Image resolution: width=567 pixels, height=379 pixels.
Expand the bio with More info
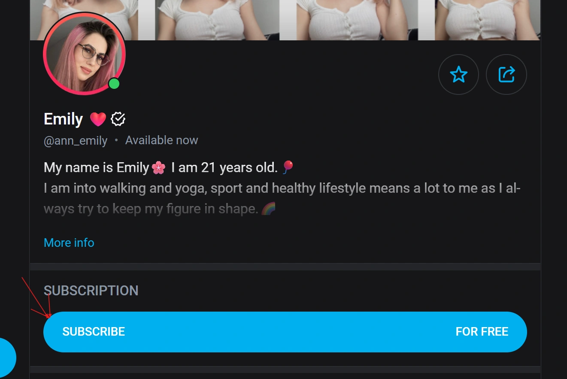click(x=69, y=243)
